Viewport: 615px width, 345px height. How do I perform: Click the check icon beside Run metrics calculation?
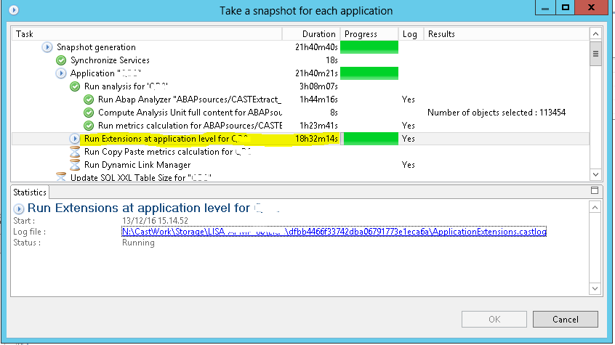coord(89,126)
